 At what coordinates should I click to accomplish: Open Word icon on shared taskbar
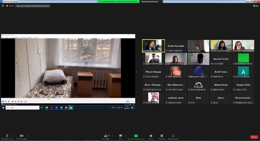pyautogui.click(x=61, y=108)
